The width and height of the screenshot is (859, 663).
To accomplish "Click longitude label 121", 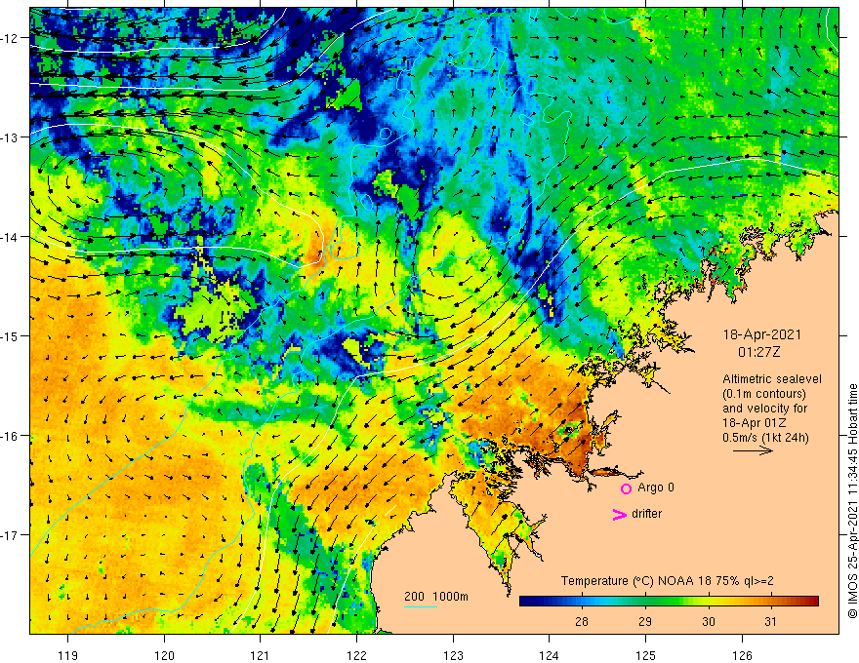I will (261, 655).
